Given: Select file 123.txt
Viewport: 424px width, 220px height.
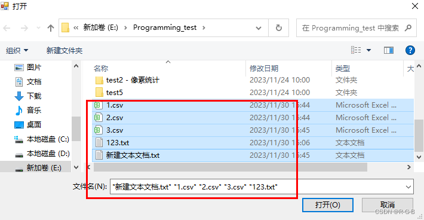Looking at the screenshot, I should click(x=118, y=143).
